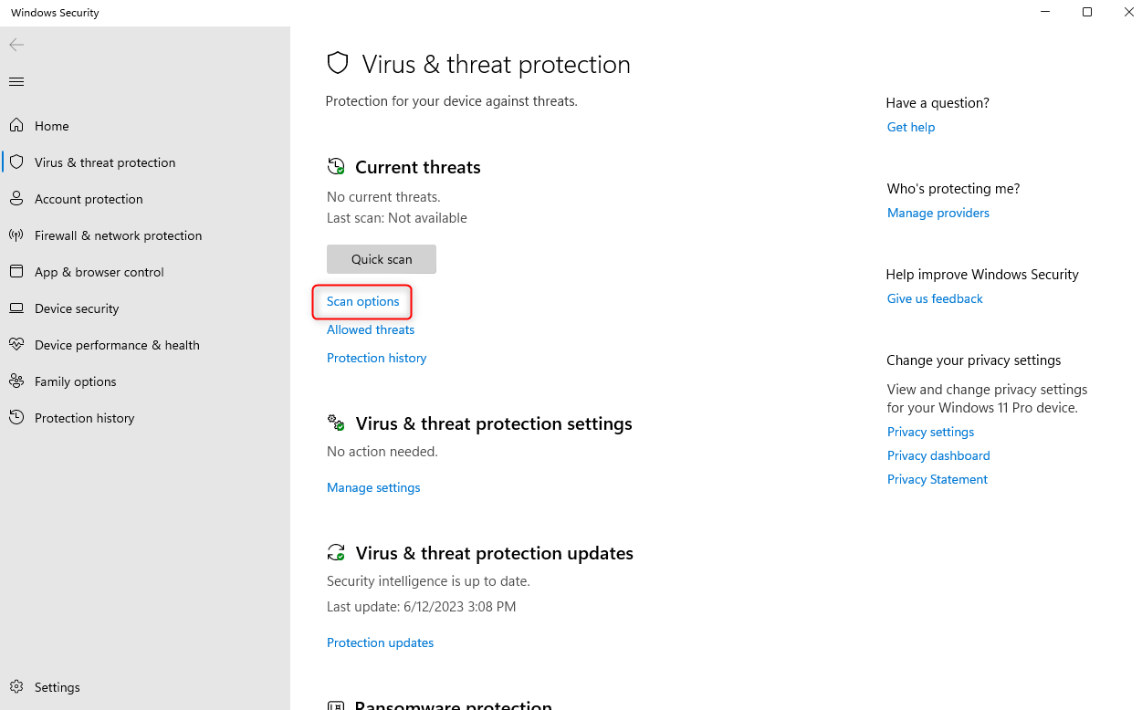Click the Account protection person icon

pyautogui.click(x=16, y=199)
